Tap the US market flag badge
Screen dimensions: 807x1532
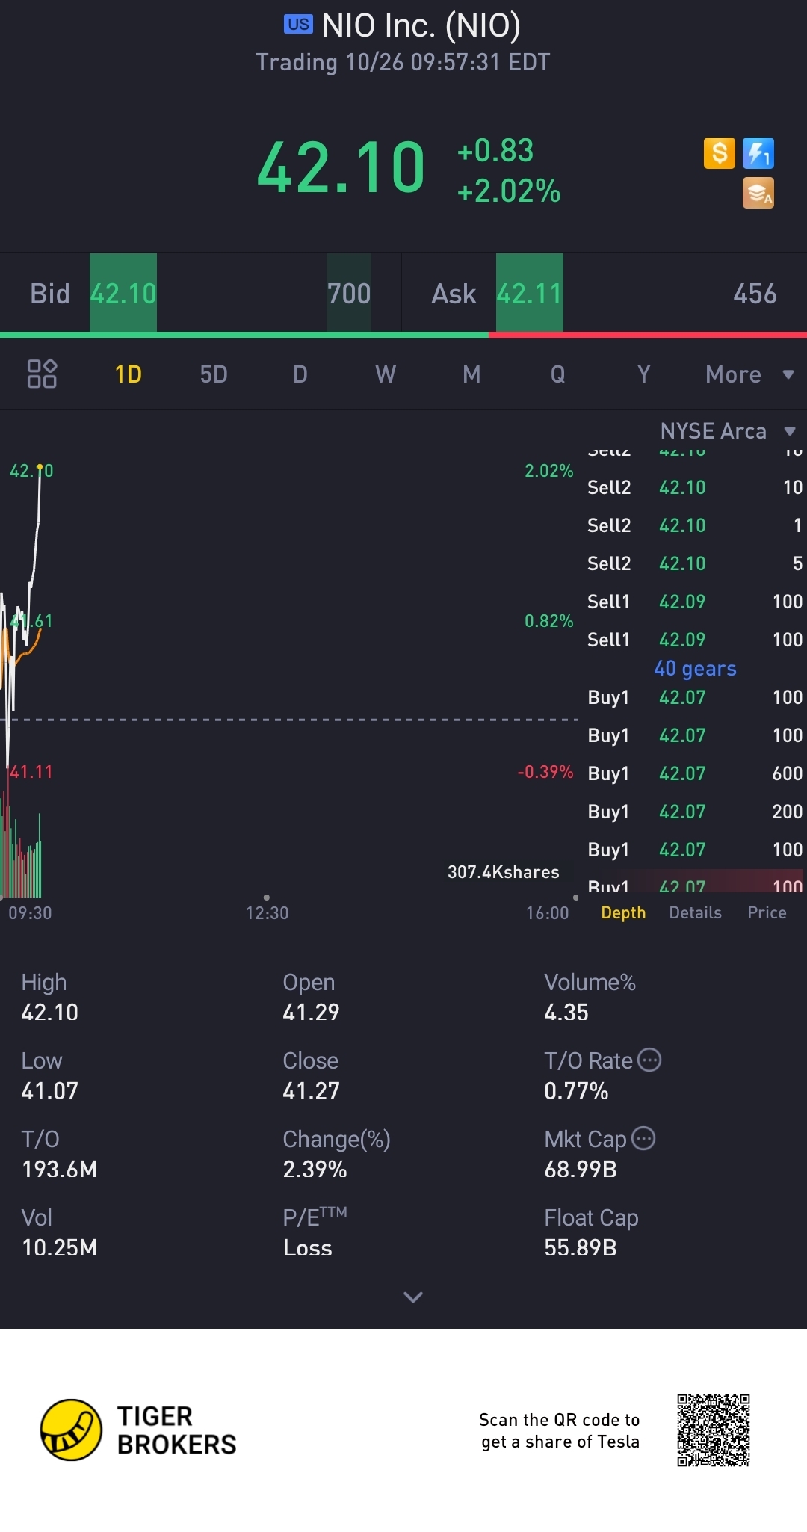[298, 25]
